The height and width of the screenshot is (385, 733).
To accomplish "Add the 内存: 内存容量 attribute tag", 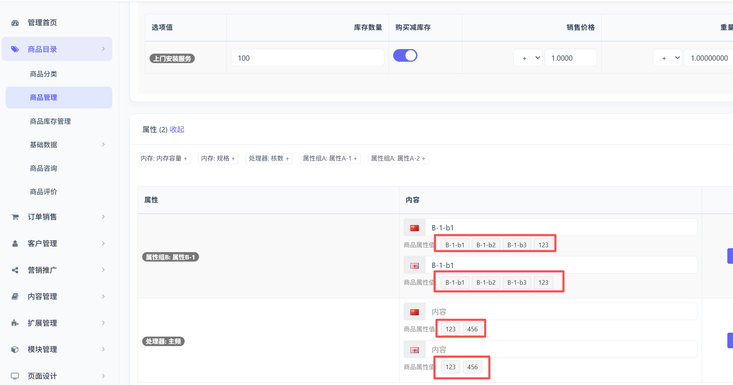I will click(x=164, y=158).
